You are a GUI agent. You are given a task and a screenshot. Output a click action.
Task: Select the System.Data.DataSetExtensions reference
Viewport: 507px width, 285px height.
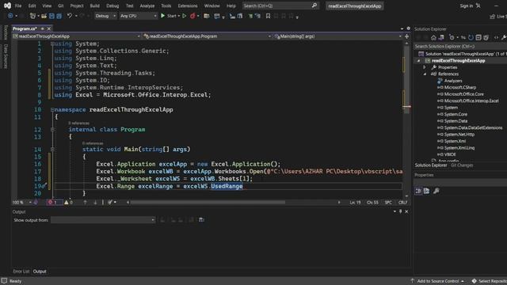tap(473, 127)
